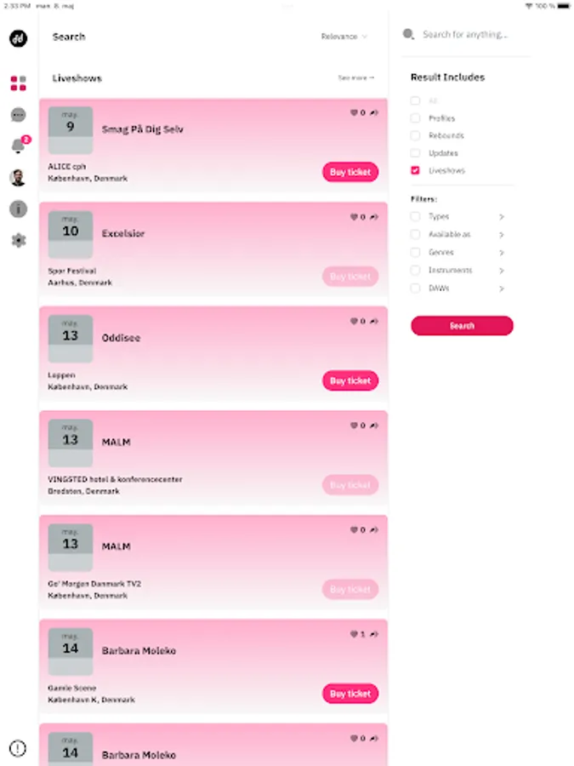
Task: Tick the Rebounds checkbox
Action: 415,135
